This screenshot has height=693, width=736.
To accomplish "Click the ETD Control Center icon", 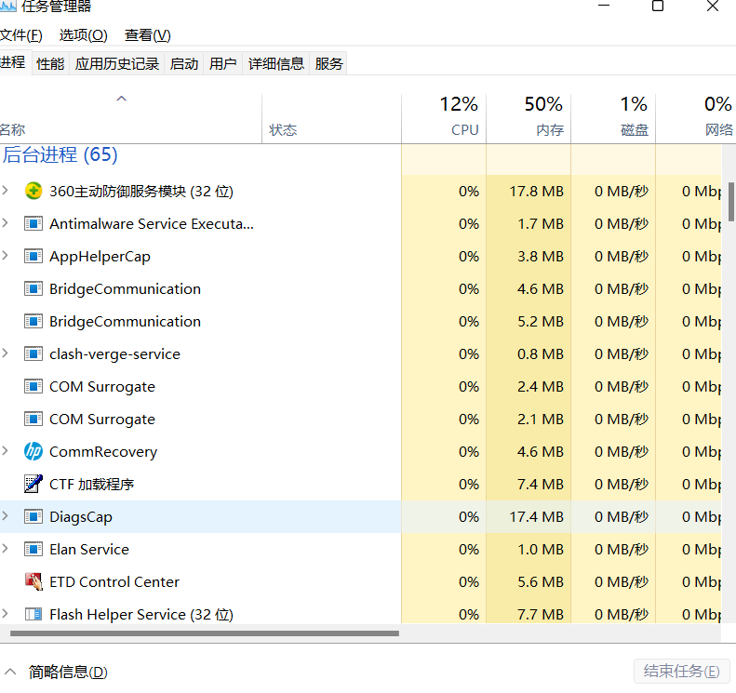I will click(33, 581).
